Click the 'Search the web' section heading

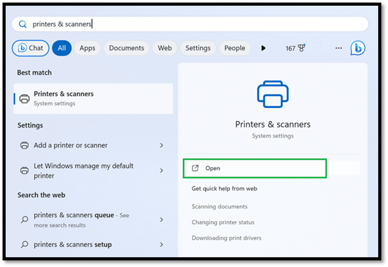pos(41,195)
